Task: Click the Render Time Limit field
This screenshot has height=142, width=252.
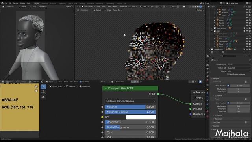Action: [239, 111]
